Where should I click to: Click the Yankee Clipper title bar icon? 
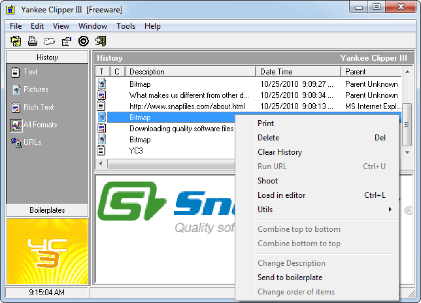click(x=10, y=10)
